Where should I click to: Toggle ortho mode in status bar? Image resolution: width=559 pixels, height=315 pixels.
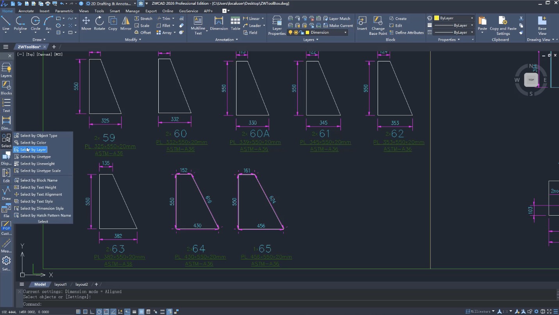point(92,312)
